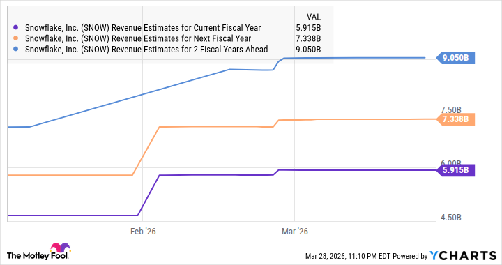Viewport: 502px width, 265px height.
Task: Click the Mar '26 x-axis label
Action: pyautogui.click(x=294, y=232)
